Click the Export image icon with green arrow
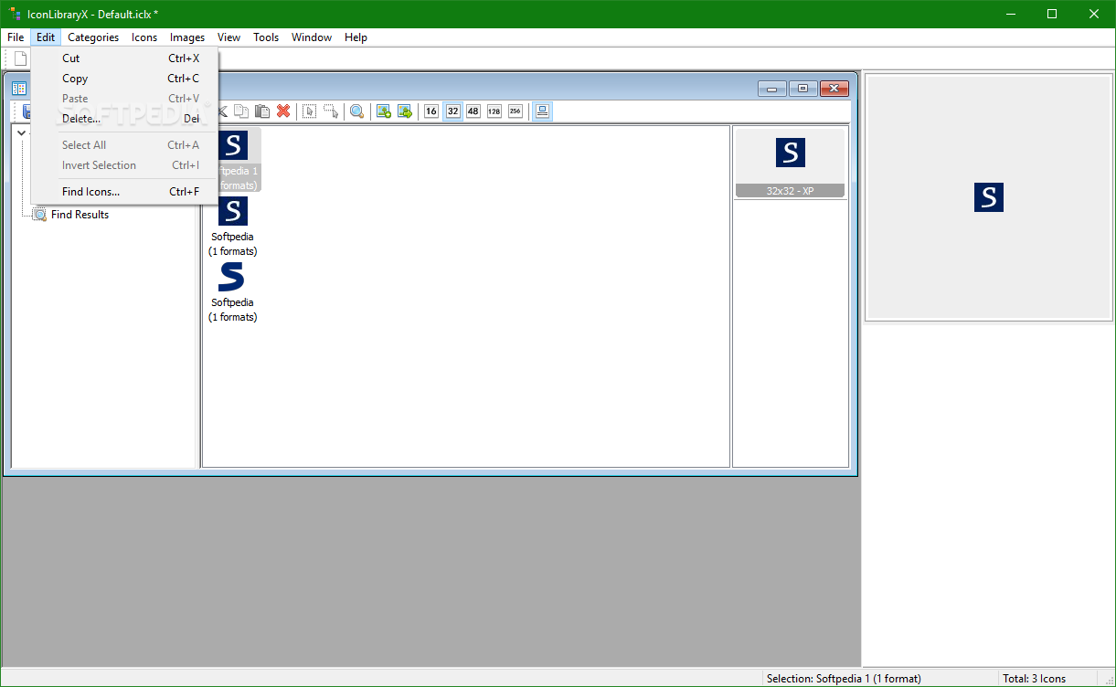Image resolution: width=1116 pixels, height=687 pixels. point(405,111)
